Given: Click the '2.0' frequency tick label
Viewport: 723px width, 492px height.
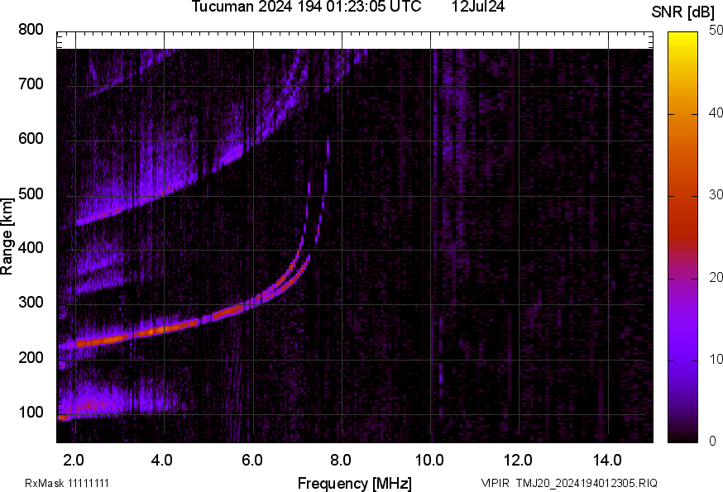Looking at the screenshot, I should tap(74, 460).
